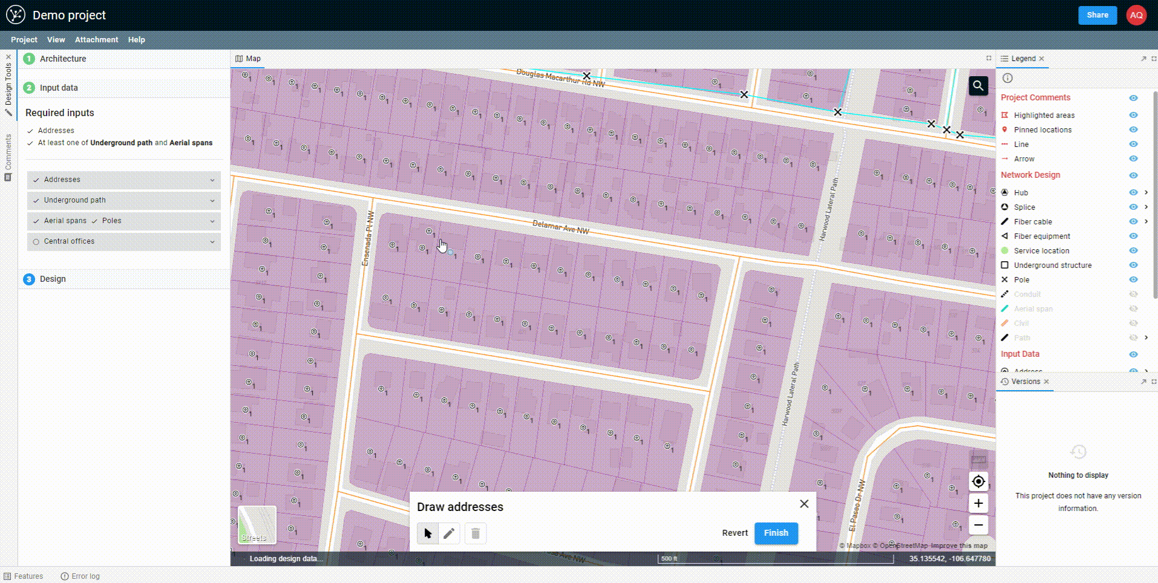Screen dimensions: 1158x583
Task: Show the hidden Conduit layer
Action: pos(1133,294)
